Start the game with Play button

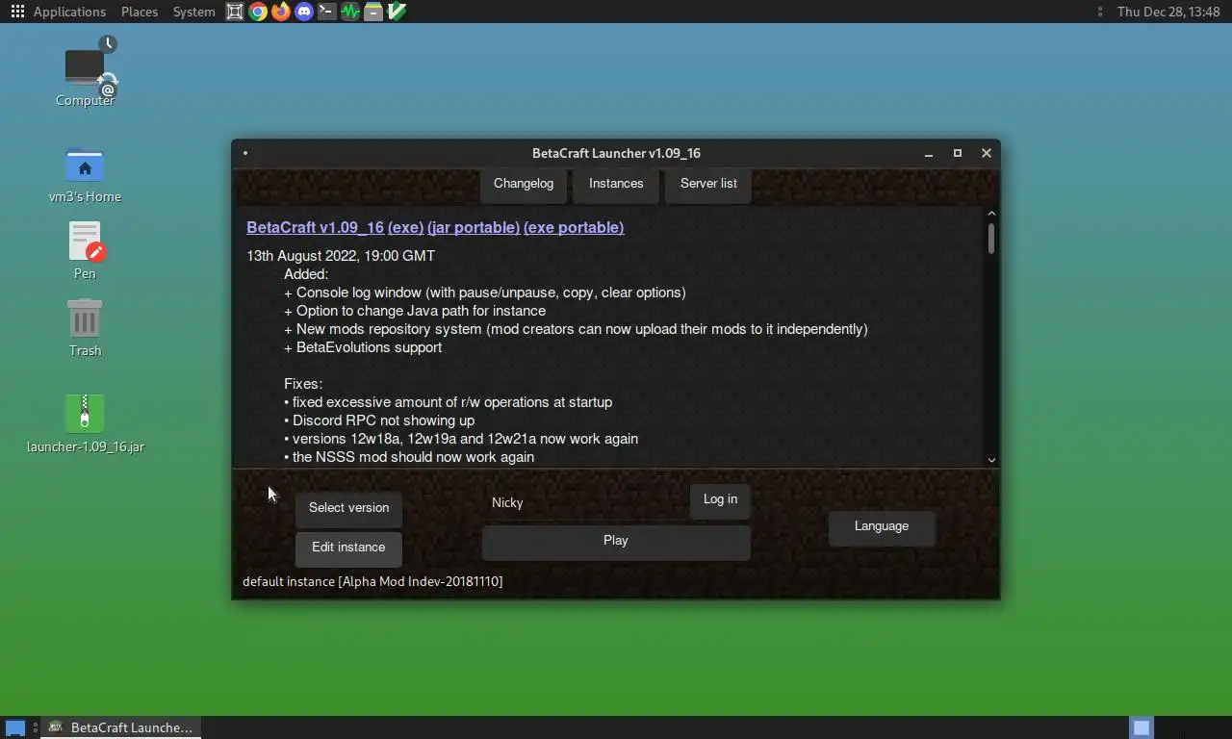(616, 541)
